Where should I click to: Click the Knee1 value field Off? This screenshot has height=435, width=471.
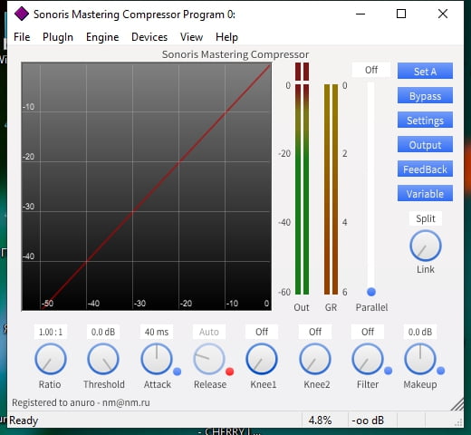262,332
